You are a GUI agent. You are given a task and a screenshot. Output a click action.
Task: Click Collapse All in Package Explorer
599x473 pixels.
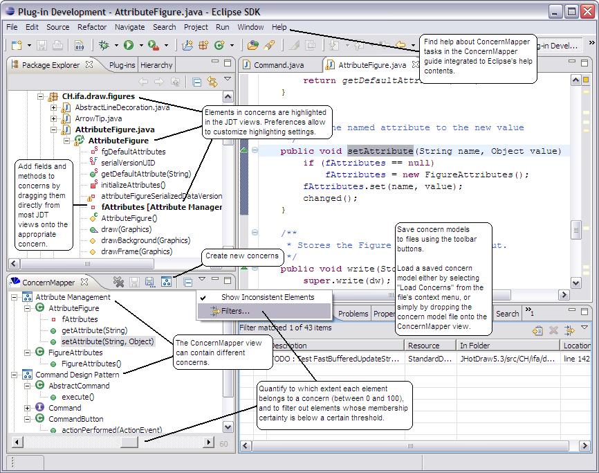click(196, 82)
